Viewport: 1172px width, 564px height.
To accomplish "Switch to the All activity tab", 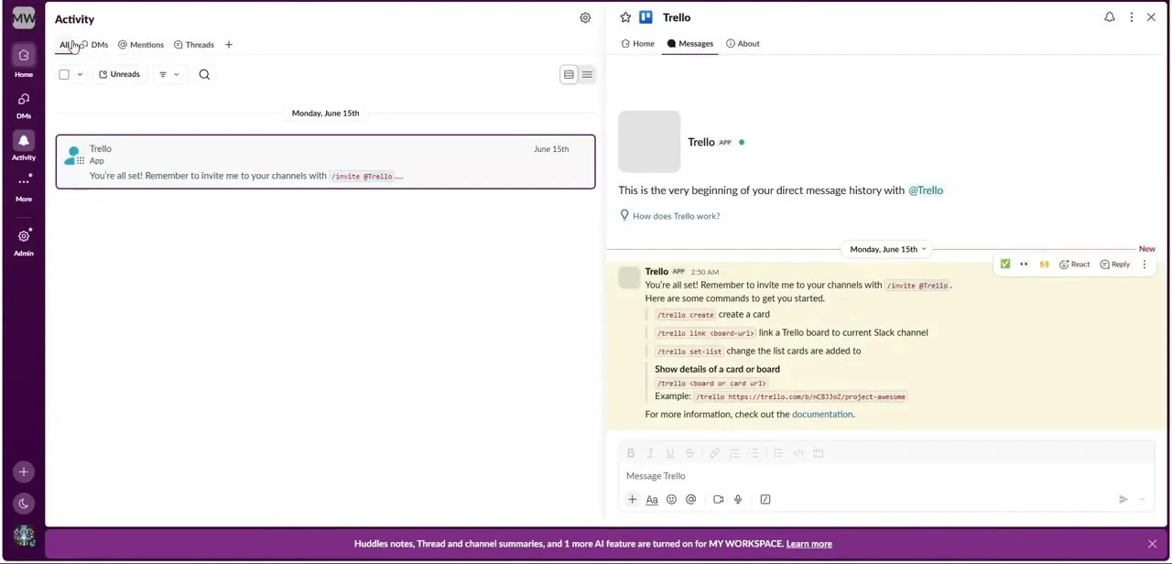I will click(x=65, y=45).
